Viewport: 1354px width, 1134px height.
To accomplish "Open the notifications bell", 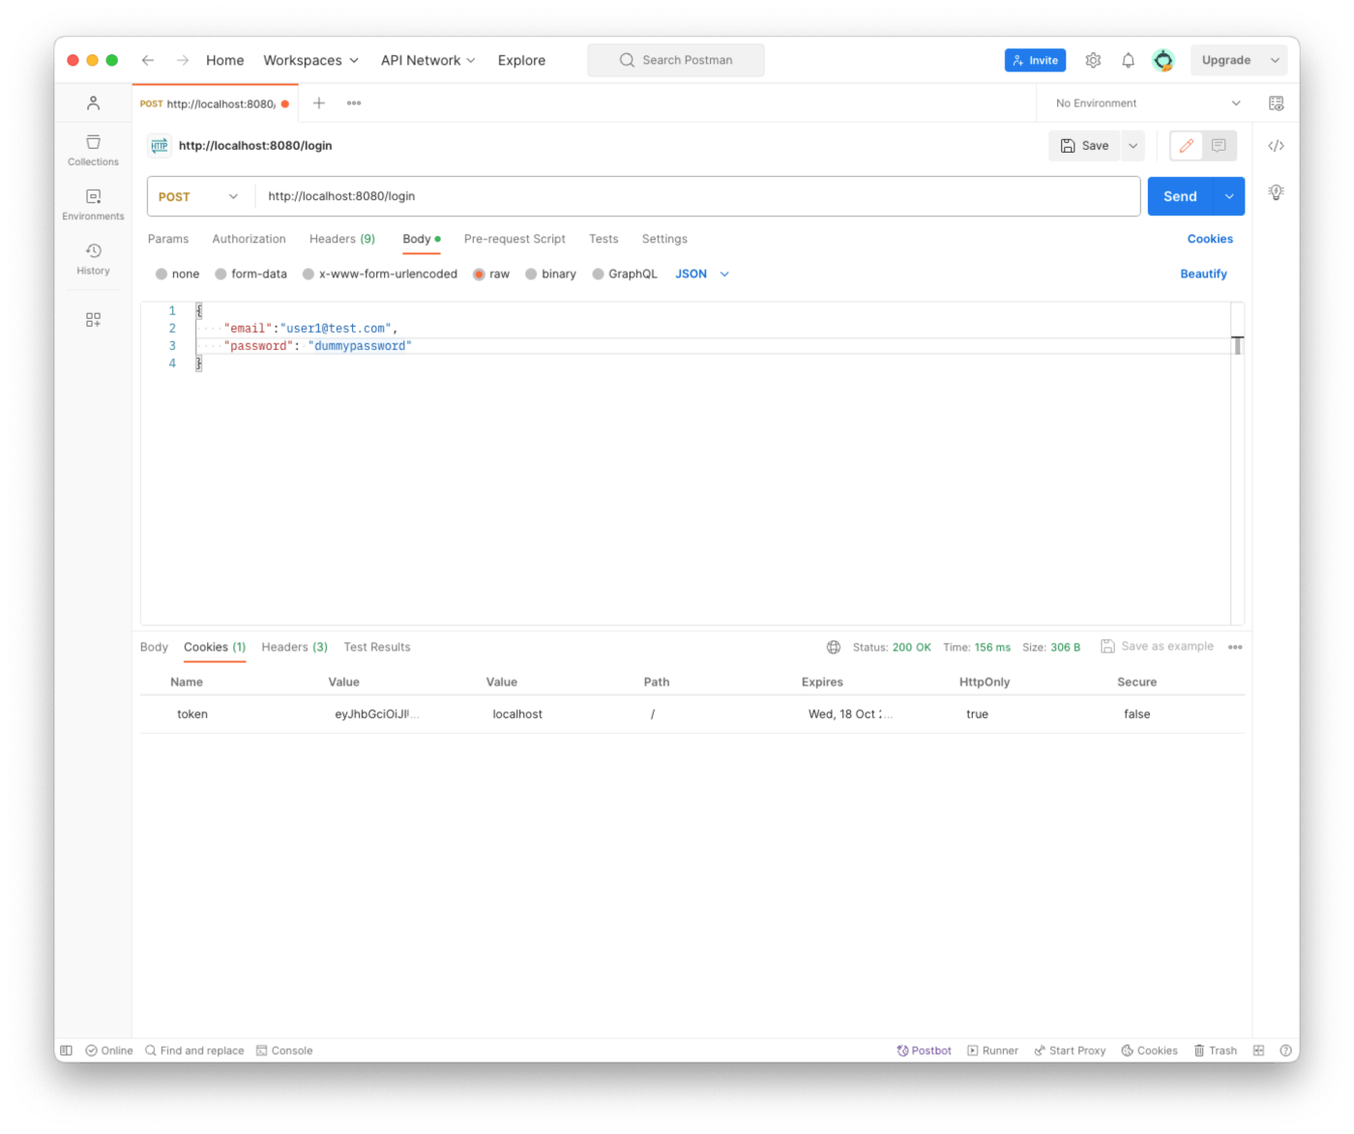I will click(x=1128, y=60).
